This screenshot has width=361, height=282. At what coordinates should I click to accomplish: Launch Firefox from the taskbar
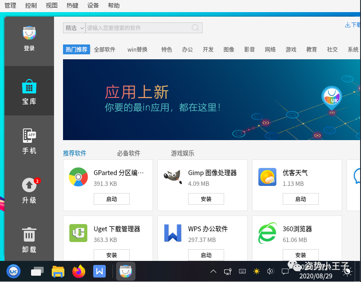click(x=78, y=271)
